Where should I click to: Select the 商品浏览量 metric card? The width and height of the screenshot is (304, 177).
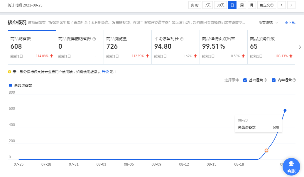128,47
